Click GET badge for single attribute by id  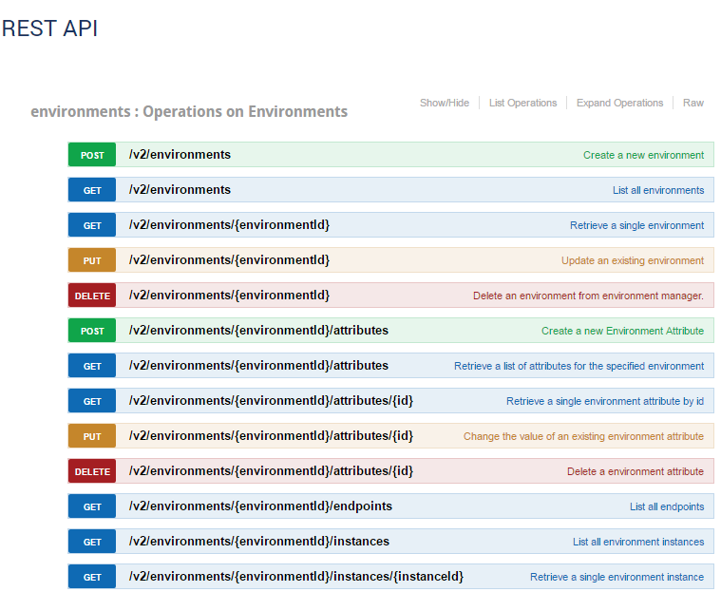[92, 401]
